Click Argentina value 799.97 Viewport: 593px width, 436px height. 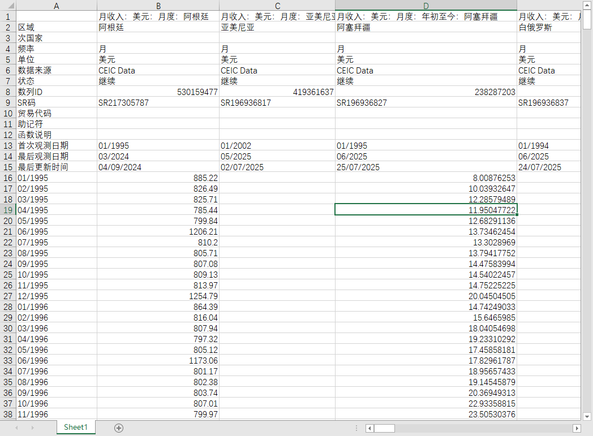tap(158, 415)
